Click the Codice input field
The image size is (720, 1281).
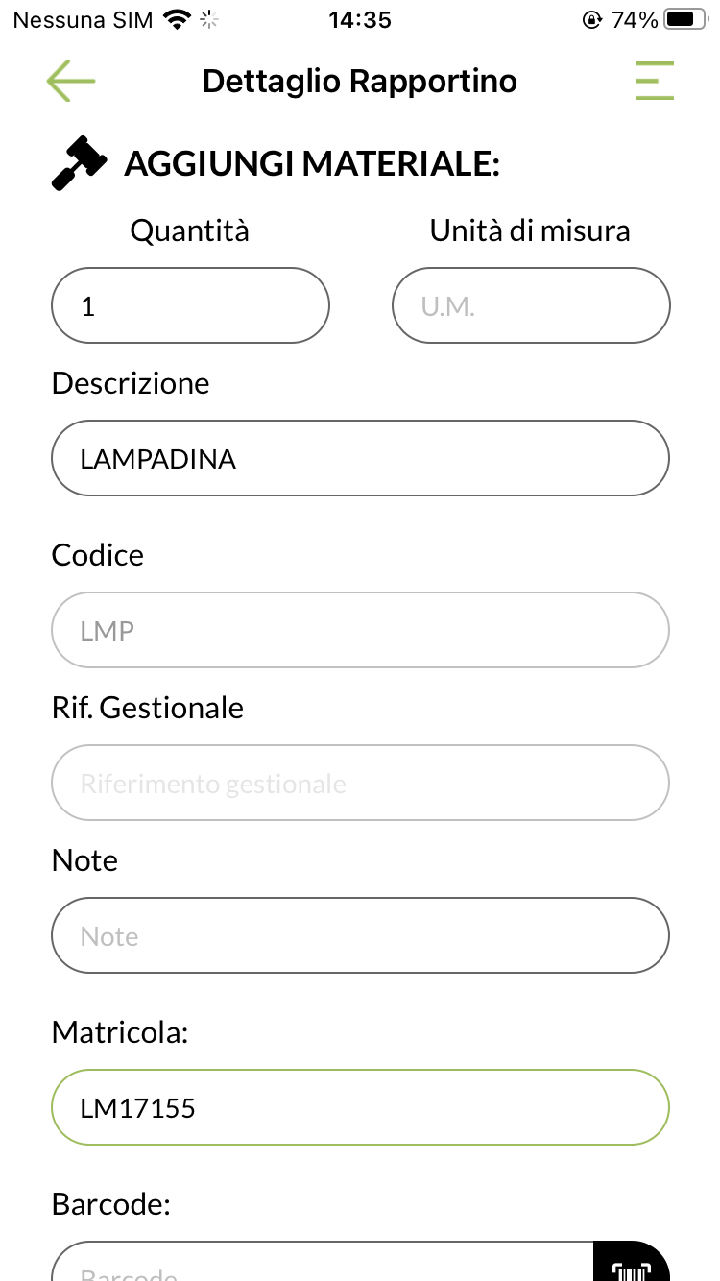[x=360, y=630]
